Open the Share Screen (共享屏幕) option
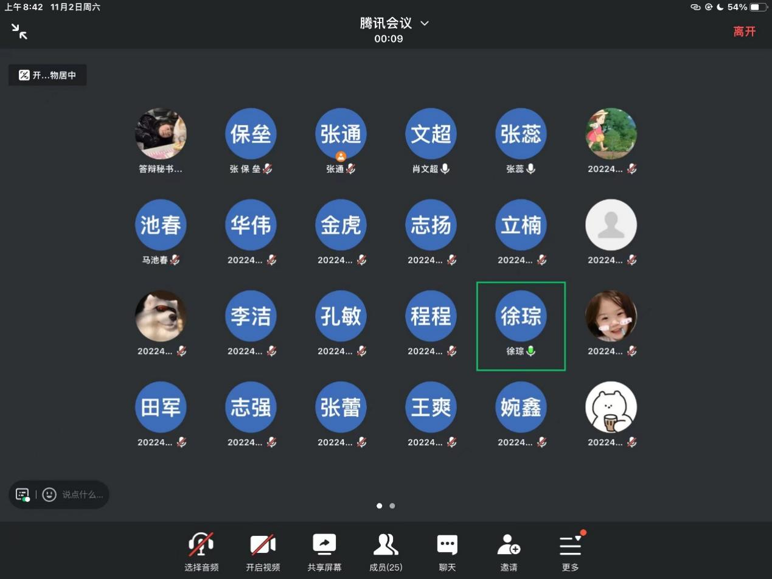Image resolution: width=772 pixels, height=579 pixels. (x=324, y=552)
